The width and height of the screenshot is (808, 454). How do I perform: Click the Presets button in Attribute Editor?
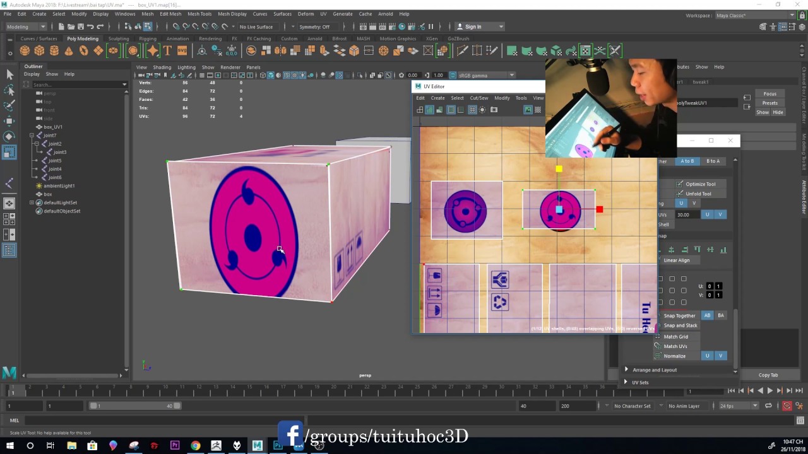coord(770,103)
